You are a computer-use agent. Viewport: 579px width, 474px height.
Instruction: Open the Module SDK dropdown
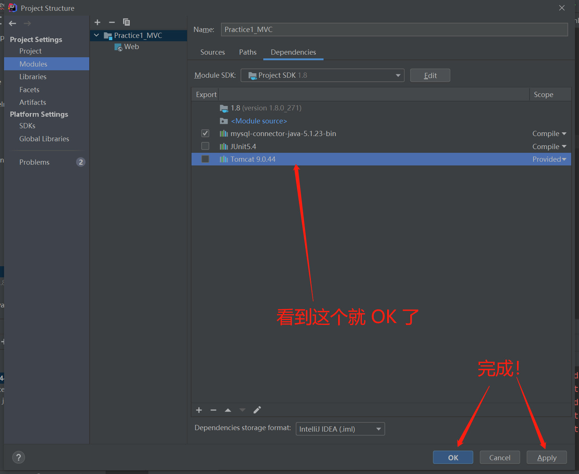(x=322, y=75)
